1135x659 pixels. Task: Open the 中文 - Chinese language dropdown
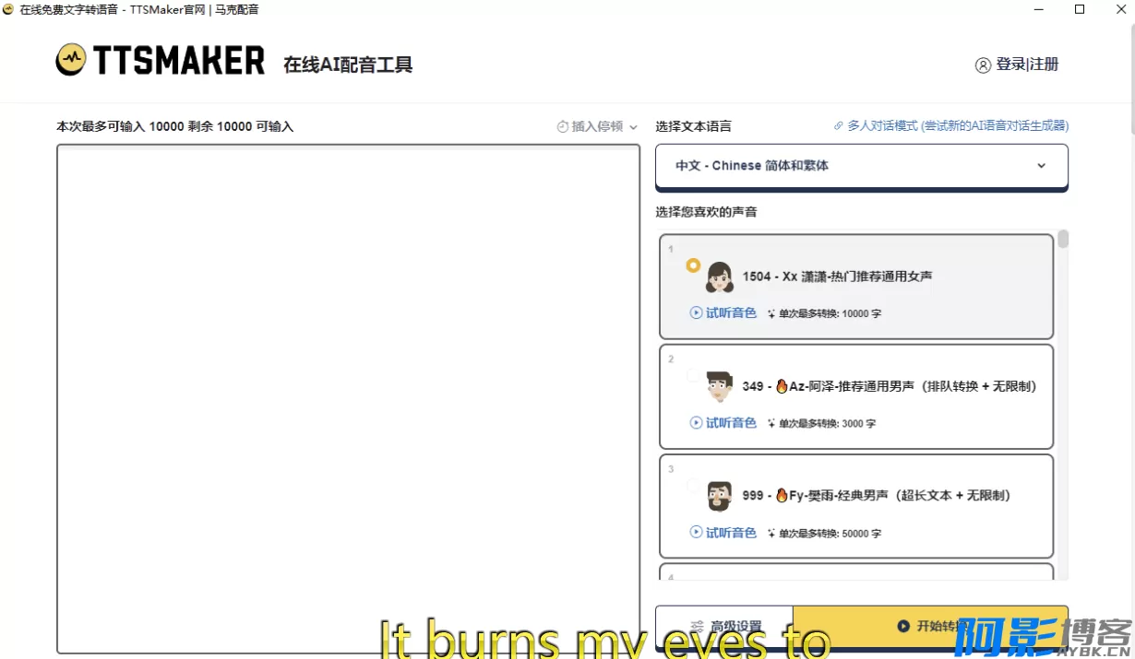[x=861, y=166]
